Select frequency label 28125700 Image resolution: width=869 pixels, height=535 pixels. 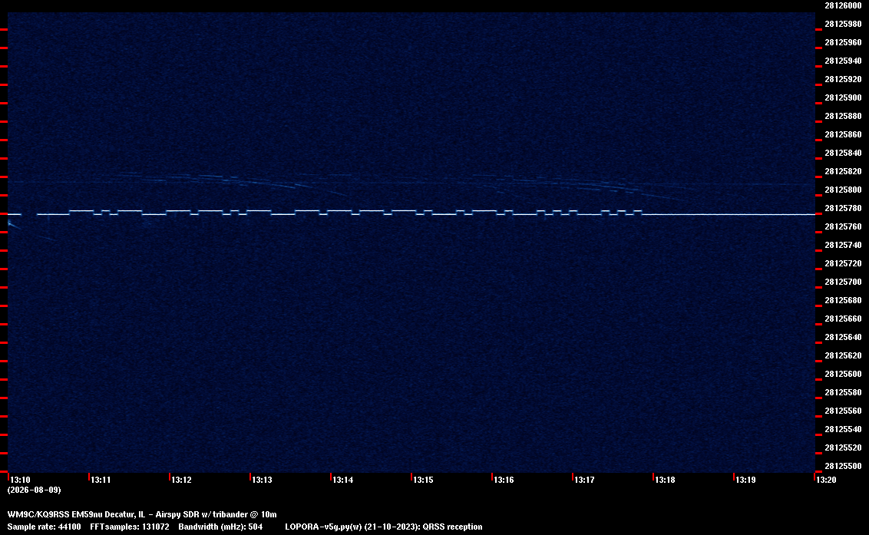(x=843, y=282)
